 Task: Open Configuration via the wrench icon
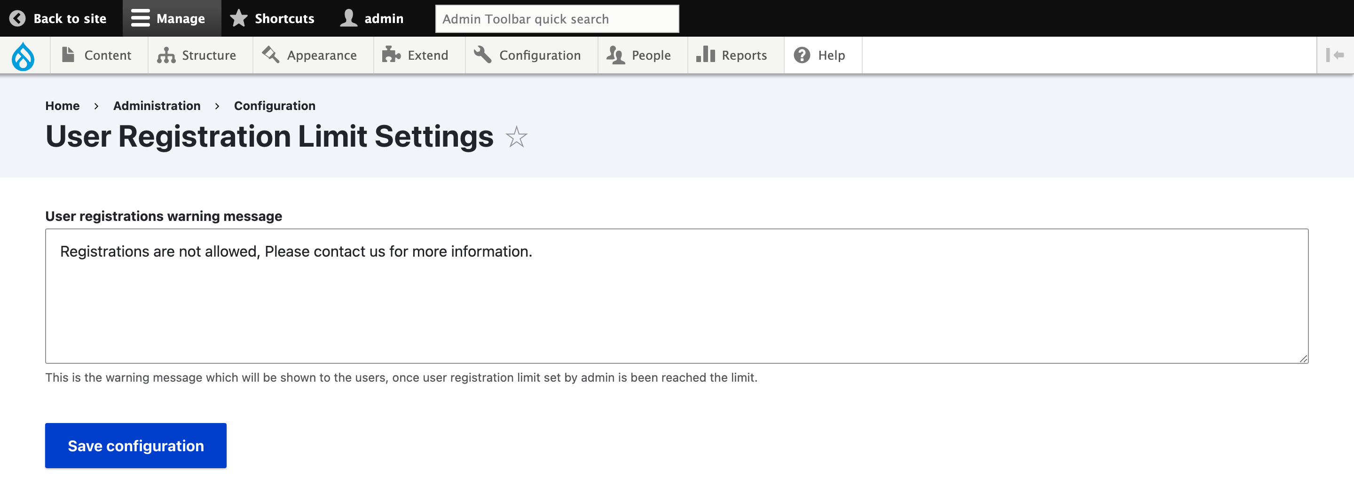click(x=482, y=55)
